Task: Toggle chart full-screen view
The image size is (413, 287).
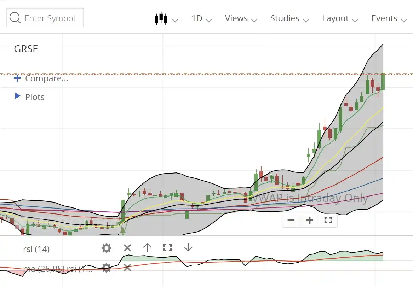Action: [328, 220]
